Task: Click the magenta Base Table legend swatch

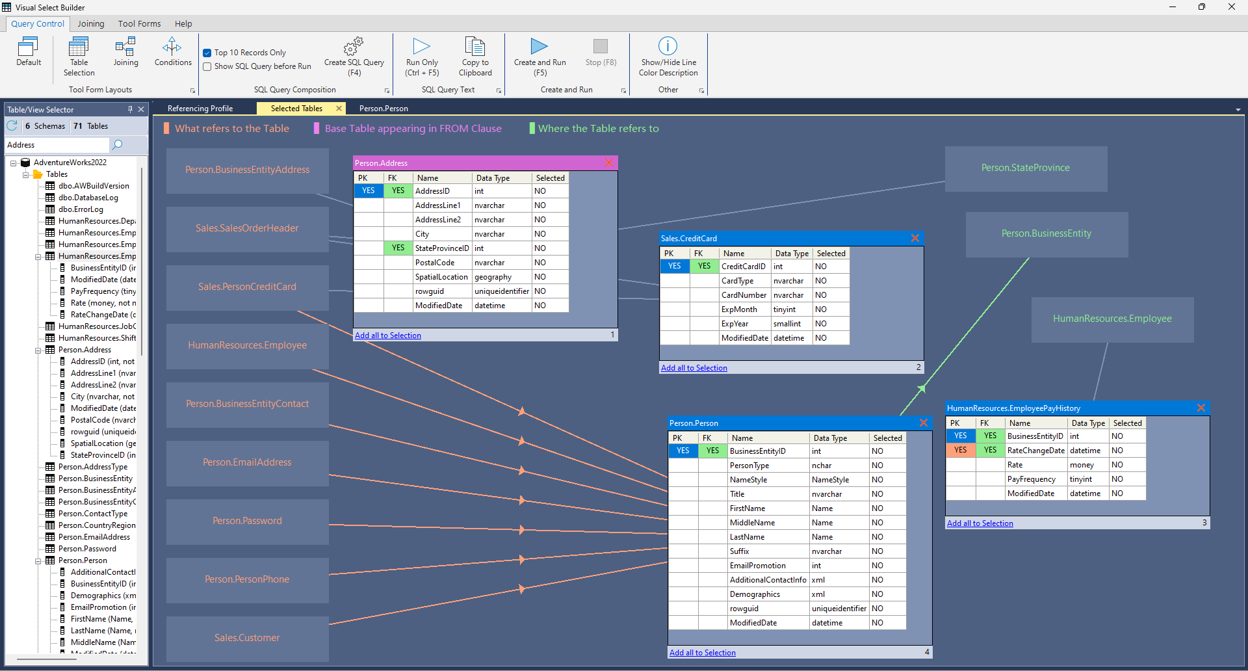Action: coord(317,129)
